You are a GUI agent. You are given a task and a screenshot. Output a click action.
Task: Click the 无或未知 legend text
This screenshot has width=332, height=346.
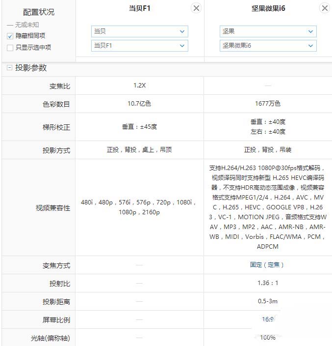point(26,25)
